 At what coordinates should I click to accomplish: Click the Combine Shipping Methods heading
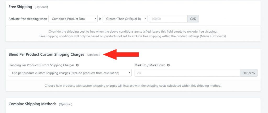[32, 104]
